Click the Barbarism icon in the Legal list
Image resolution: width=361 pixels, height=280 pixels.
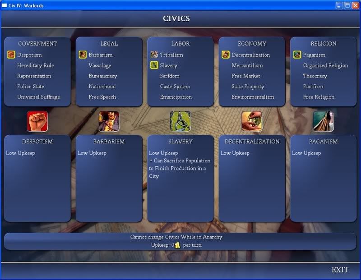coord(83,55)
